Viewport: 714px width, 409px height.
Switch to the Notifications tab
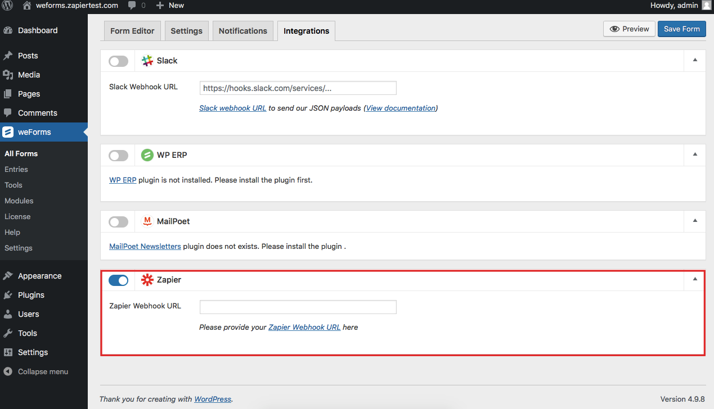pyautogui.click(x=243, y=31)
